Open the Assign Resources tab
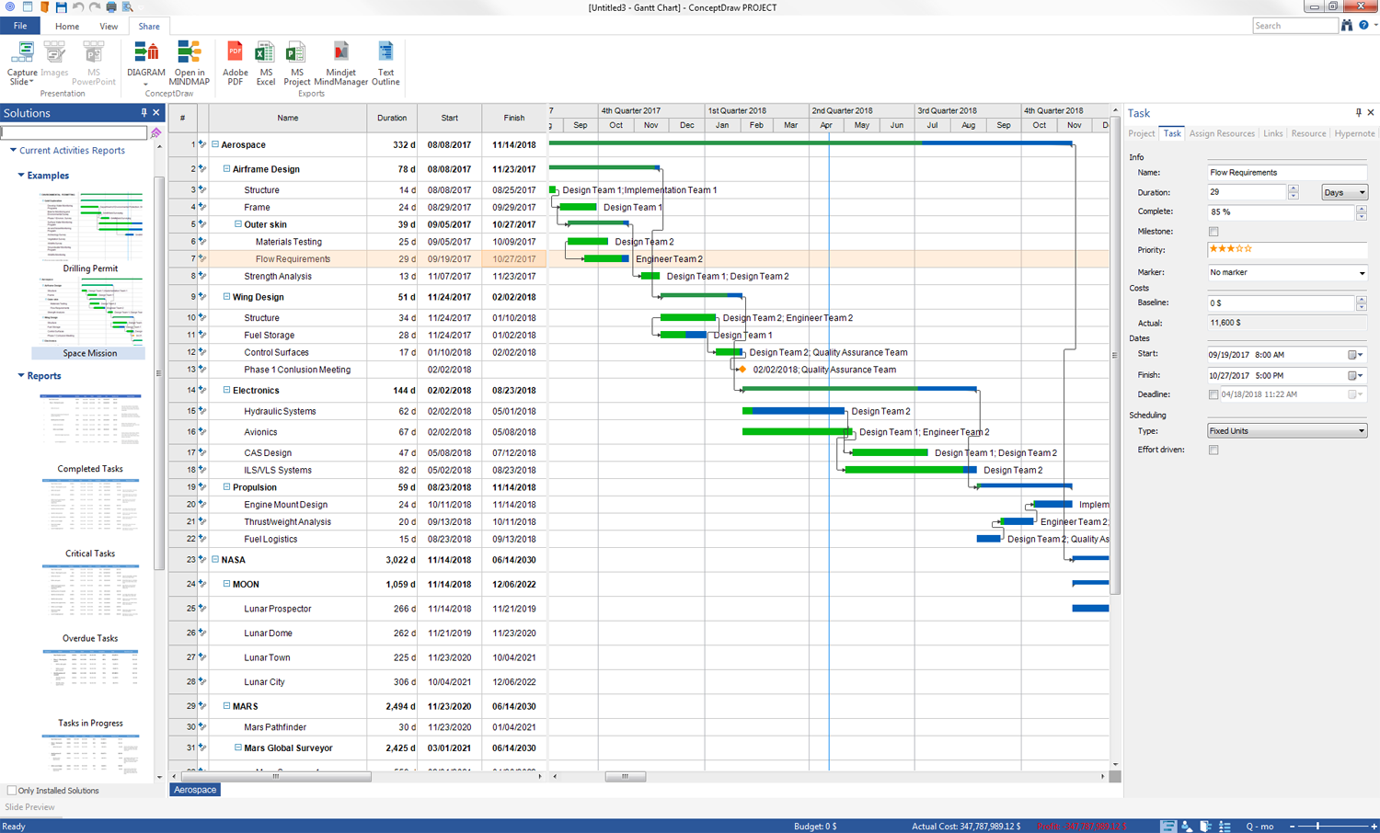Image resolution: width=1380 pixels, height=833 pixels. [x=1221, y=134]
